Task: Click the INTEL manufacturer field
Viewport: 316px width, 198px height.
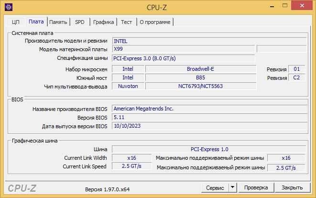Action: coord(209,41)
